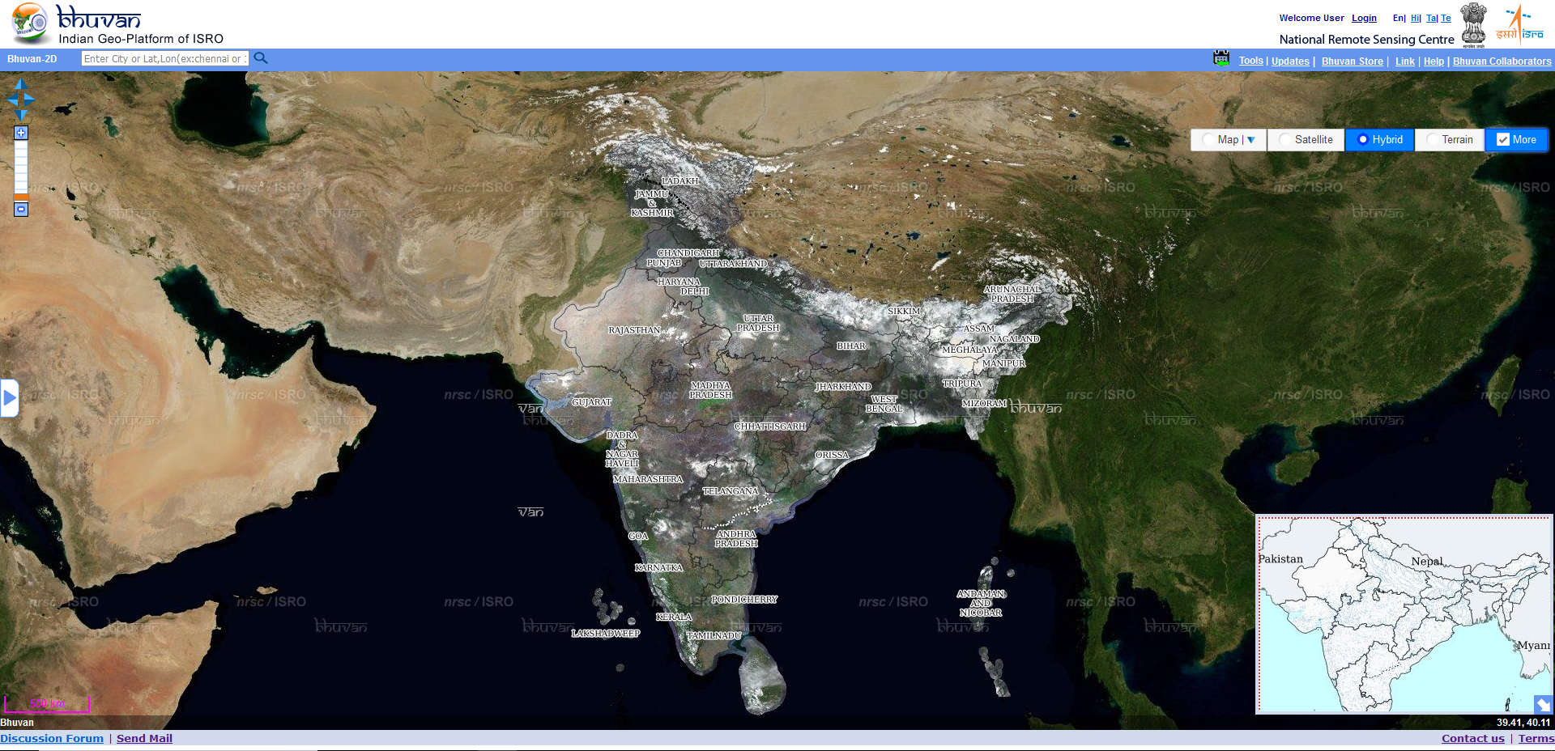This screenshot has height=751, width=1555.
Task: Open the Bhuvan Store menu
Action: click(1352, 61)
